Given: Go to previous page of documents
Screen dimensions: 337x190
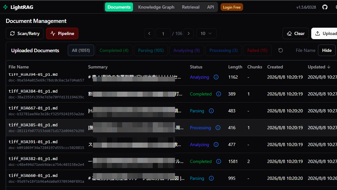Looking at the screenshot, I should [x=149, y=33].
